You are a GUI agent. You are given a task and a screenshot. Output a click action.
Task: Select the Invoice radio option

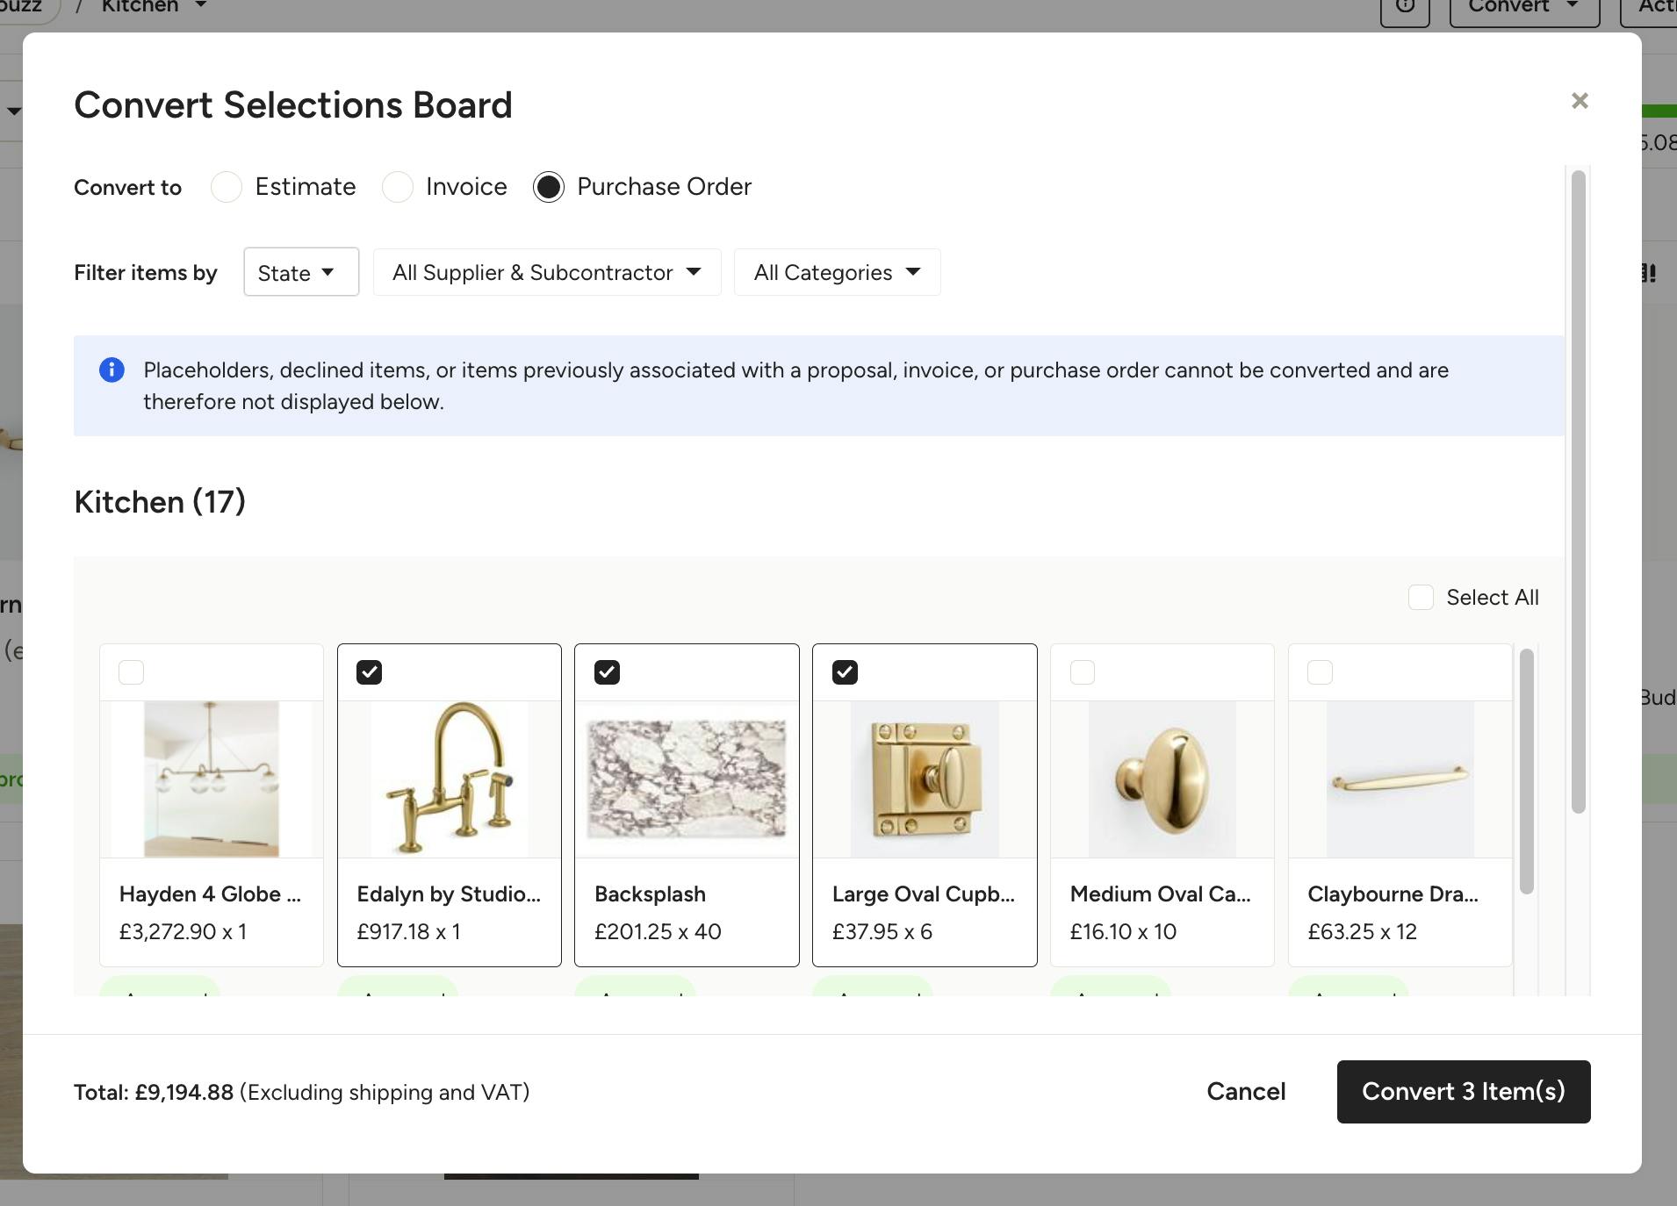(398, 187)
